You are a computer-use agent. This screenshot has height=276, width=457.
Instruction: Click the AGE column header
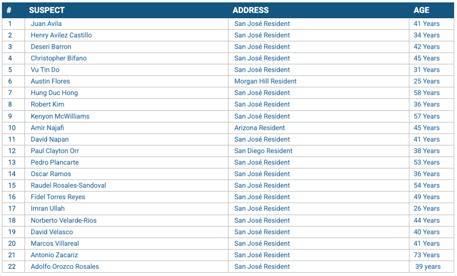pos(421,10)
